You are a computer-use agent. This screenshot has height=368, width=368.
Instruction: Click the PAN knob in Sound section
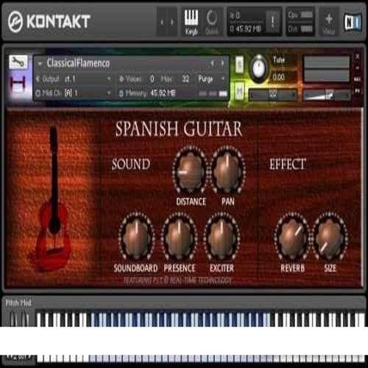coord(228,171)
